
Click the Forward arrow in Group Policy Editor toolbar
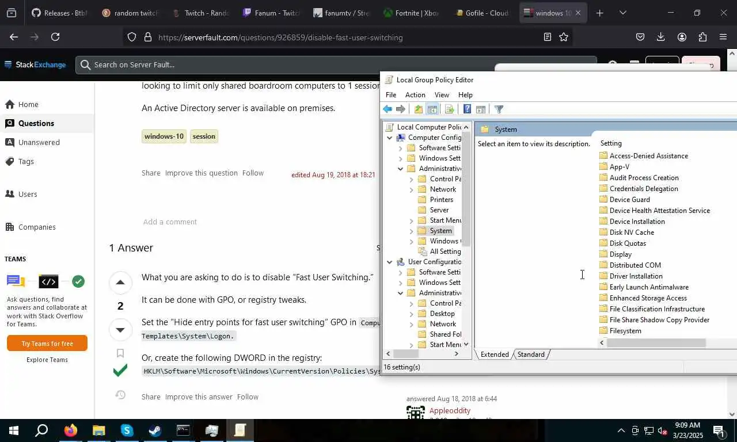click(401, 109)
